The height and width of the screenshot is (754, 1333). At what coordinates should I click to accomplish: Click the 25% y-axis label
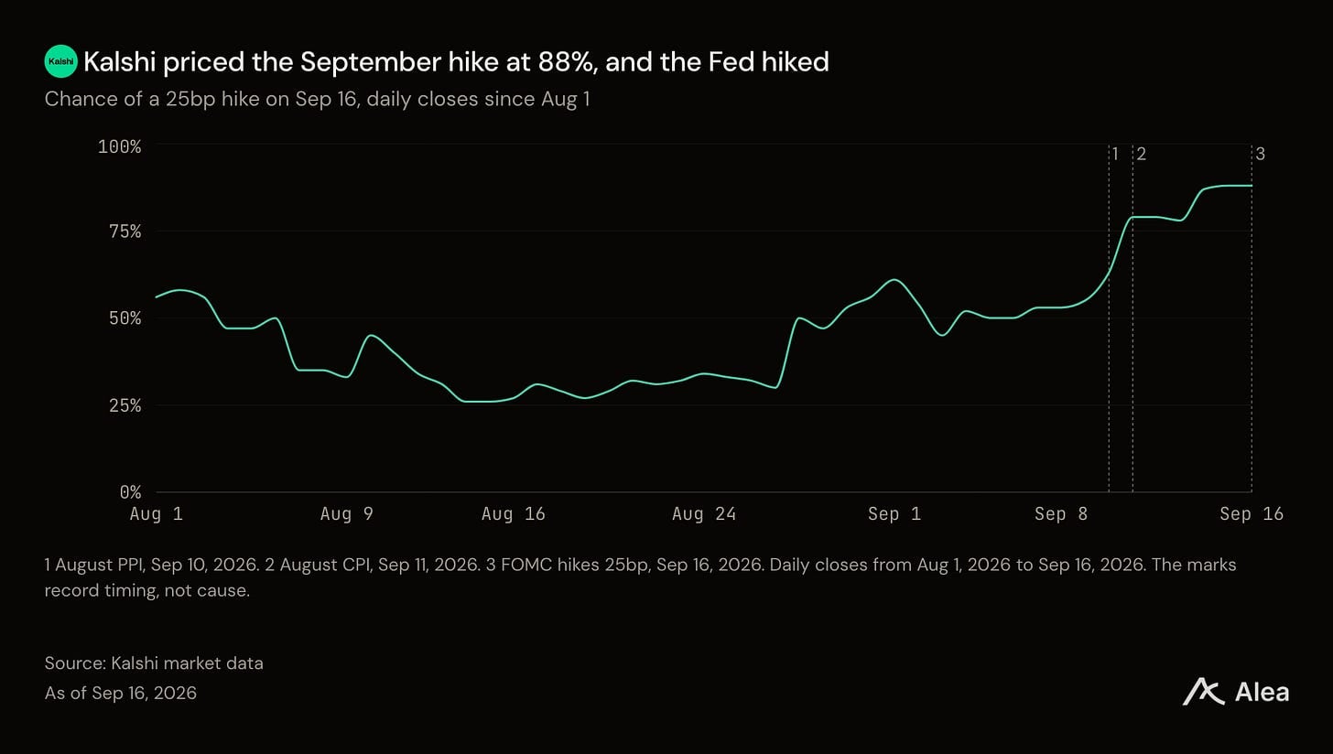click(125, 405)
